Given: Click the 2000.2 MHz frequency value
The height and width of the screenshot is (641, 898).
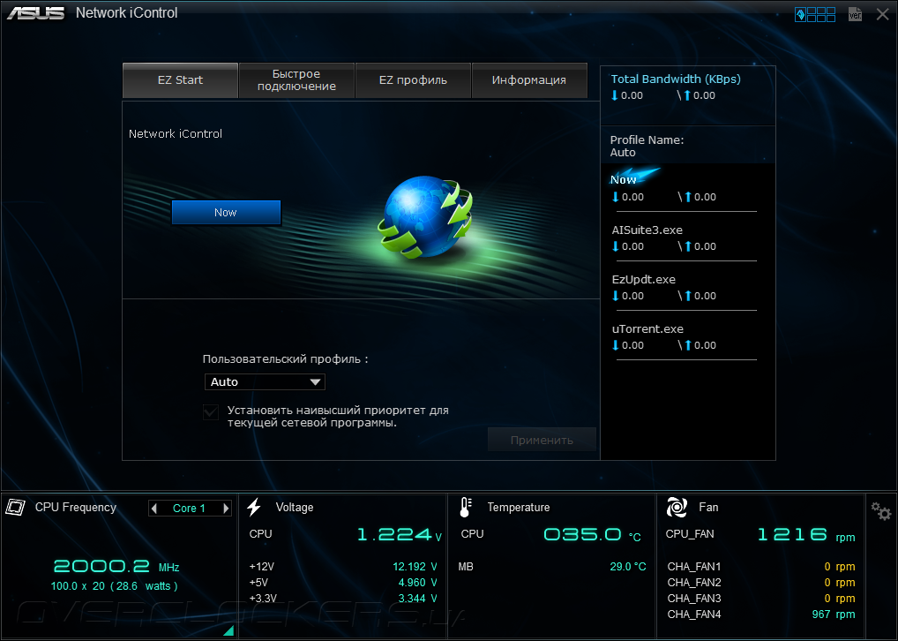Looking at the screenshot, I should (x=116, y=567).
